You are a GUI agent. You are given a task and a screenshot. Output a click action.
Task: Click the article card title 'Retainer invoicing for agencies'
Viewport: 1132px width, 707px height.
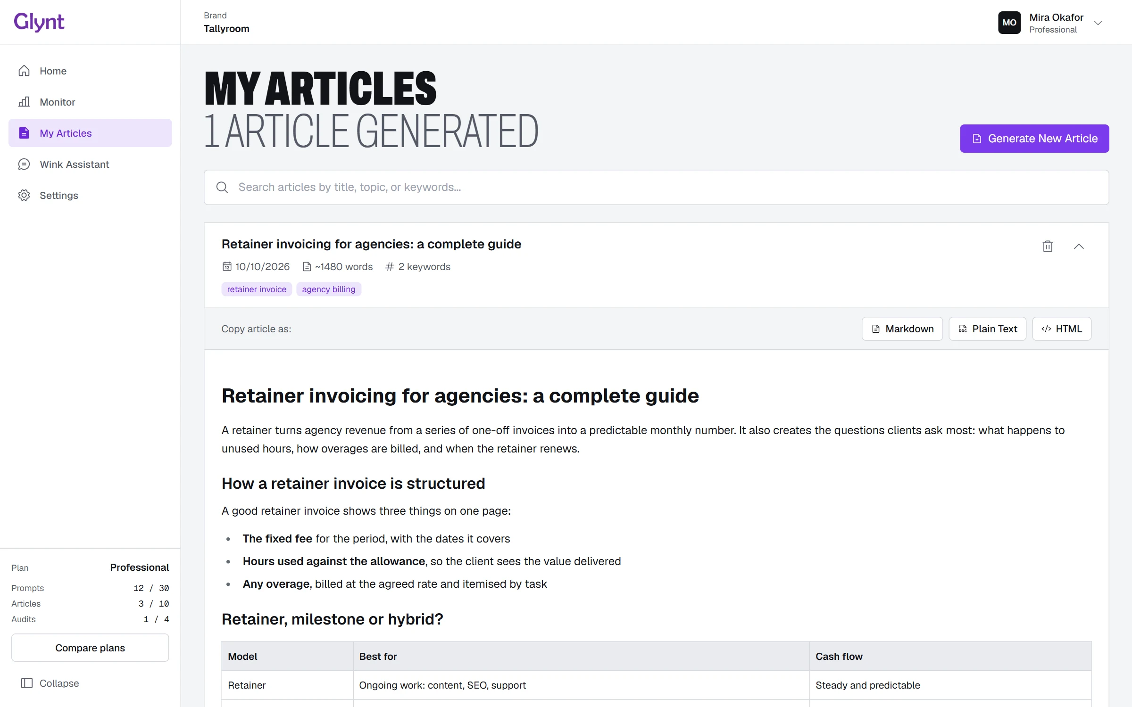371,244
